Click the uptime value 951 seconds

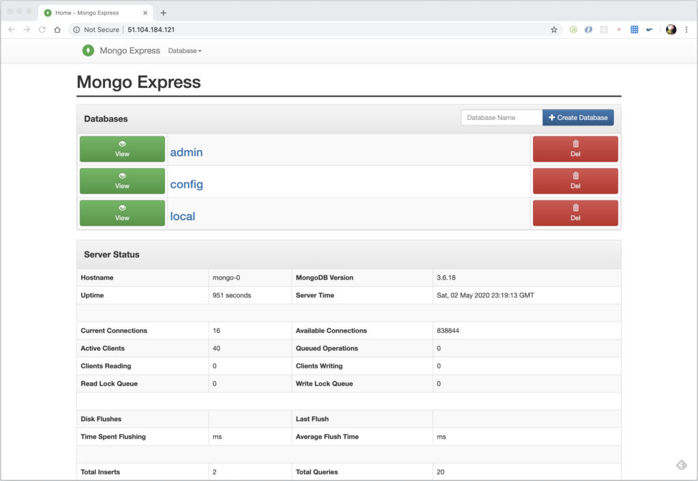(232, 296)
